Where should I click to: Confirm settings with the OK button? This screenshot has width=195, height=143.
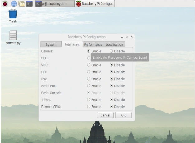pyautogui.click(x=123, y=115)
